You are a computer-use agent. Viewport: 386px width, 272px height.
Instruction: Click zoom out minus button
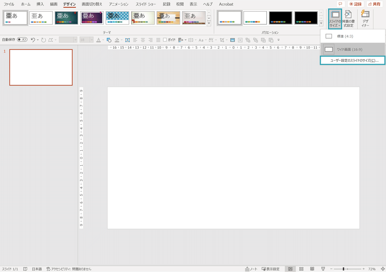[x=331, y=269]
